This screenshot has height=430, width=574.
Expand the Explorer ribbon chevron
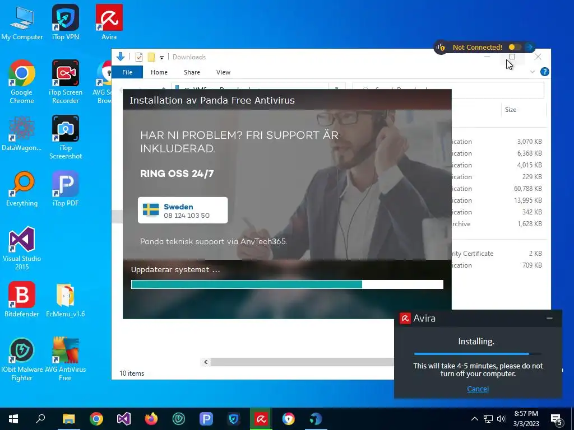tap(533, 72)
